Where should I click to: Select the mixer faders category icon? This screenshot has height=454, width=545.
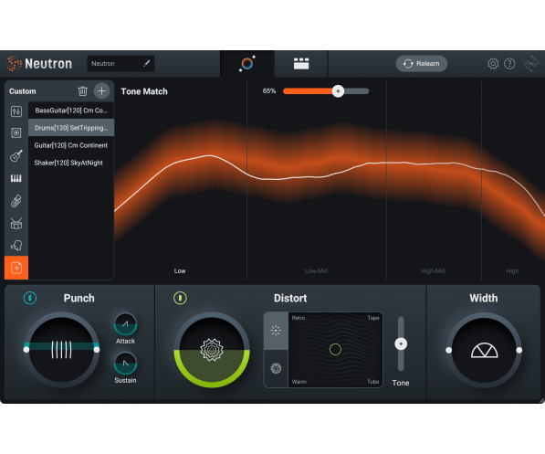tap(16, 111)
